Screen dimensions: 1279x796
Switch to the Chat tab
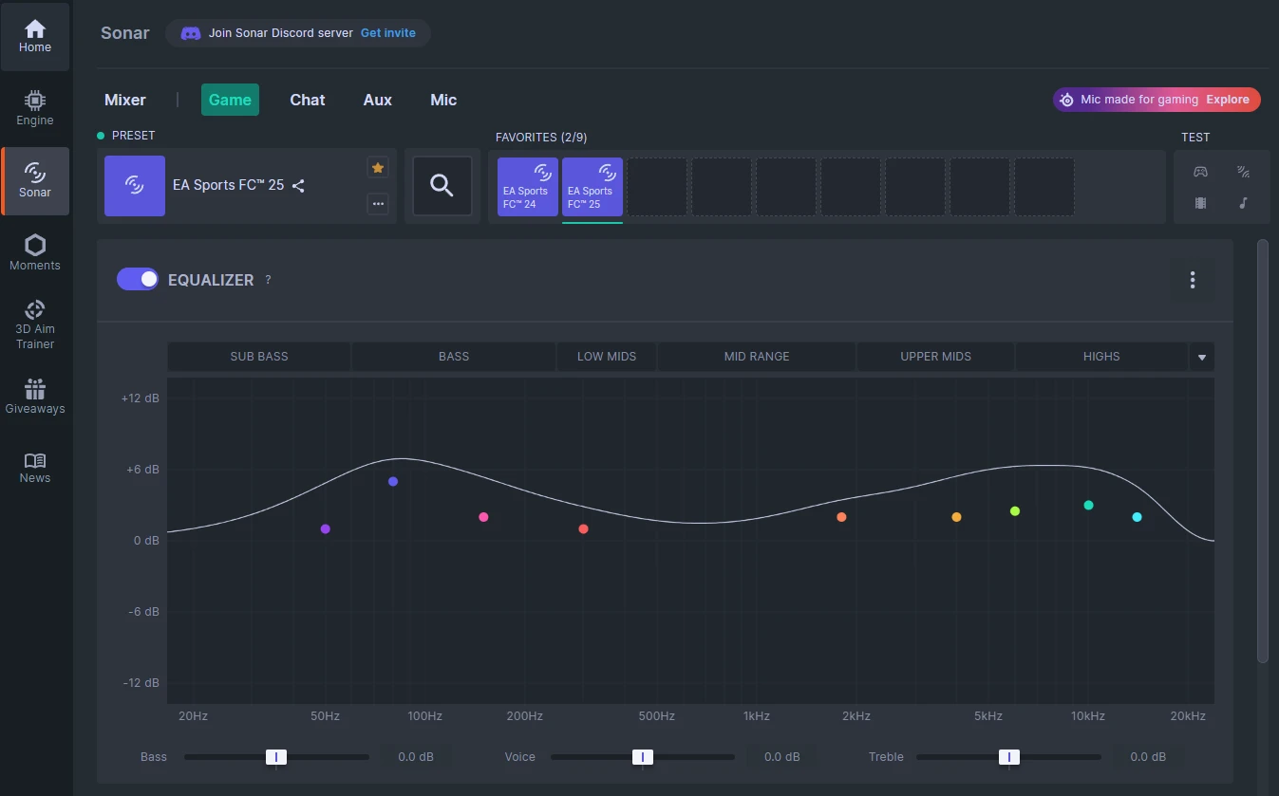[x=308, y=100]
